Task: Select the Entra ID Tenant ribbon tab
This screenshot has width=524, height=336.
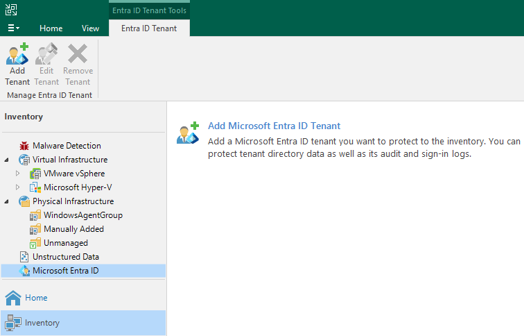Action: pyautogui.click(x=149, y=28)
